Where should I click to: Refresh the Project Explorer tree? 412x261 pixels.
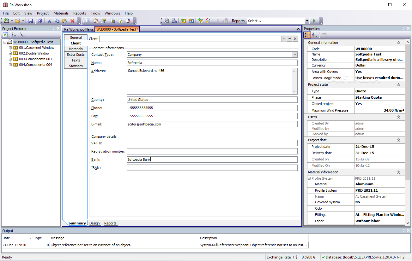pos(6,35)
